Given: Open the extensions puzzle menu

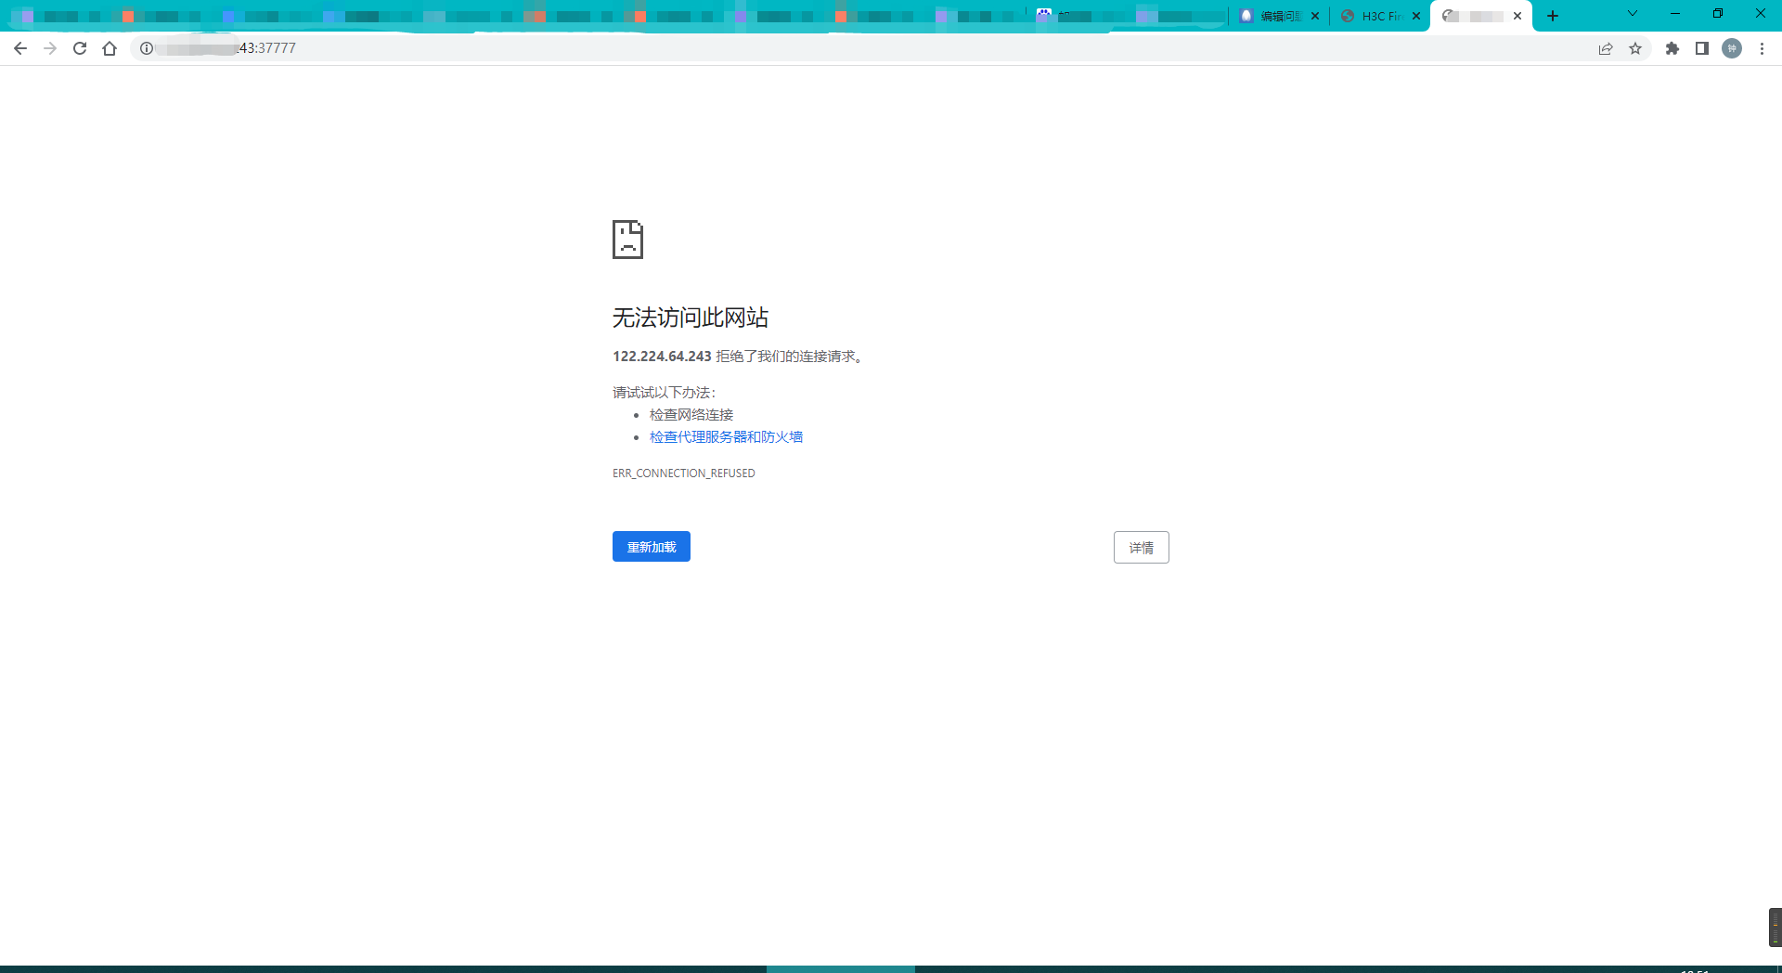Looking at the screenshot, I should click(1672, 48).
